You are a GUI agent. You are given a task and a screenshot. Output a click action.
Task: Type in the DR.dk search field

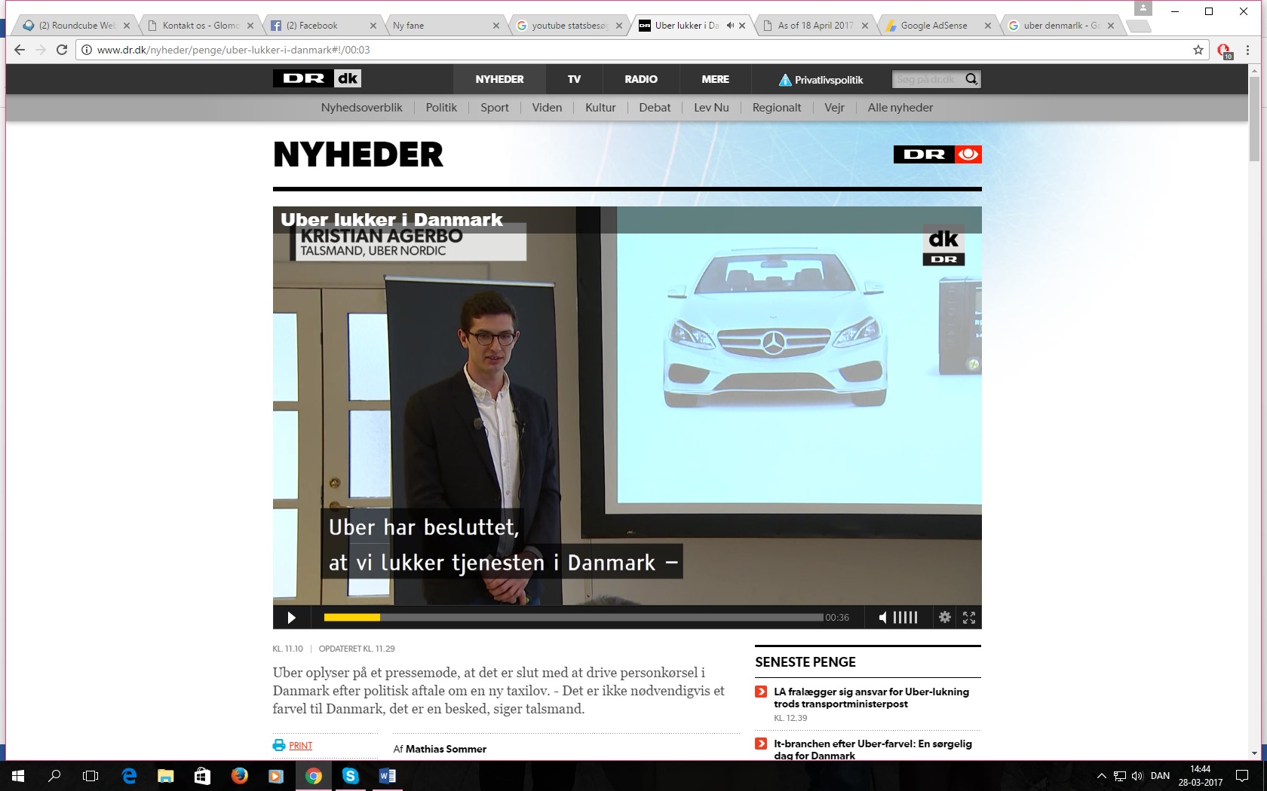pos(926,79)
